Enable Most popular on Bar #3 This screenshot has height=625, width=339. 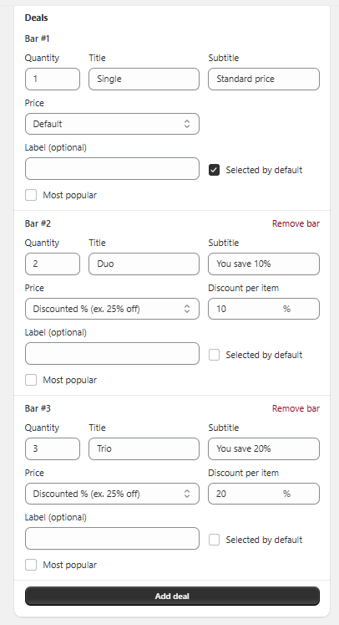coord(31,566)
